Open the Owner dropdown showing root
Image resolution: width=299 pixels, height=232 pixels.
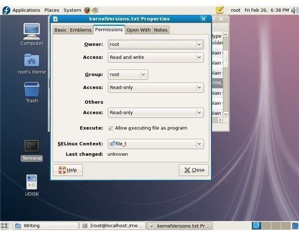pyautogui.click(x=155, y=44)
